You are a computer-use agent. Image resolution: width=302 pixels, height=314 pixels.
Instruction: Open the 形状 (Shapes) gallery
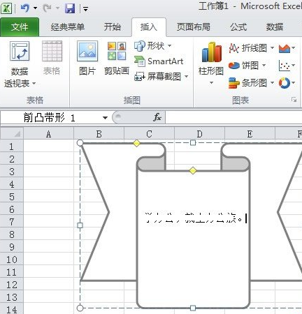(x=153, y=46)
